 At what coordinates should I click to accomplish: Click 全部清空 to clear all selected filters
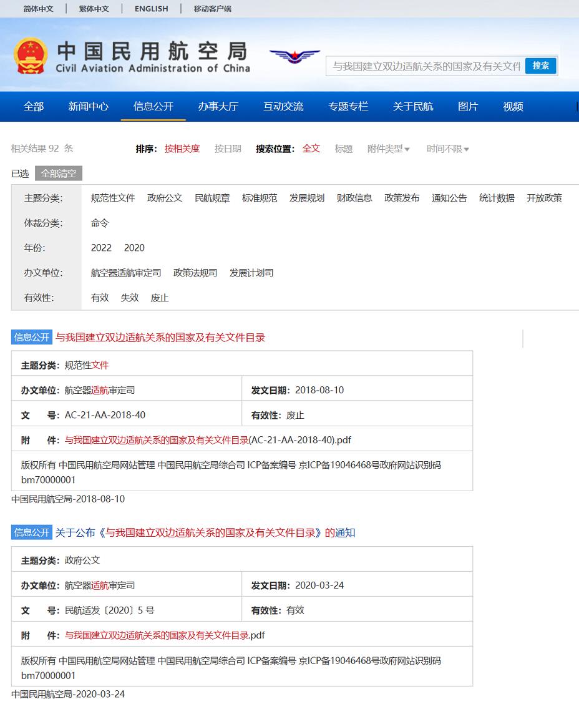pyautogui.click(x=60, y=174)
